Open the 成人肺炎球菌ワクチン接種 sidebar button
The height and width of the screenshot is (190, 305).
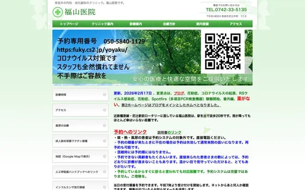(81, 141)
